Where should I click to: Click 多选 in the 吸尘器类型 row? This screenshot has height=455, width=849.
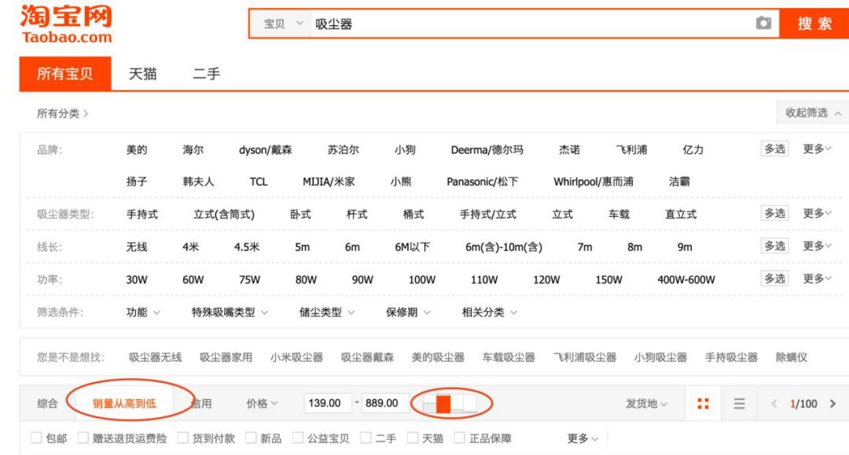pos(774,213)
